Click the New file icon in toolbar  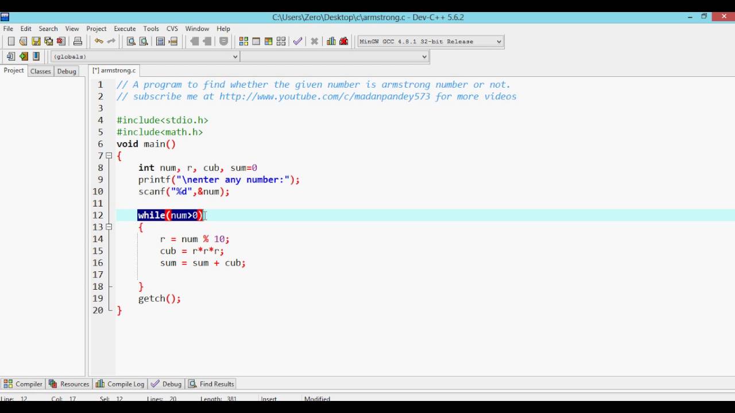[x=11, y=41]
